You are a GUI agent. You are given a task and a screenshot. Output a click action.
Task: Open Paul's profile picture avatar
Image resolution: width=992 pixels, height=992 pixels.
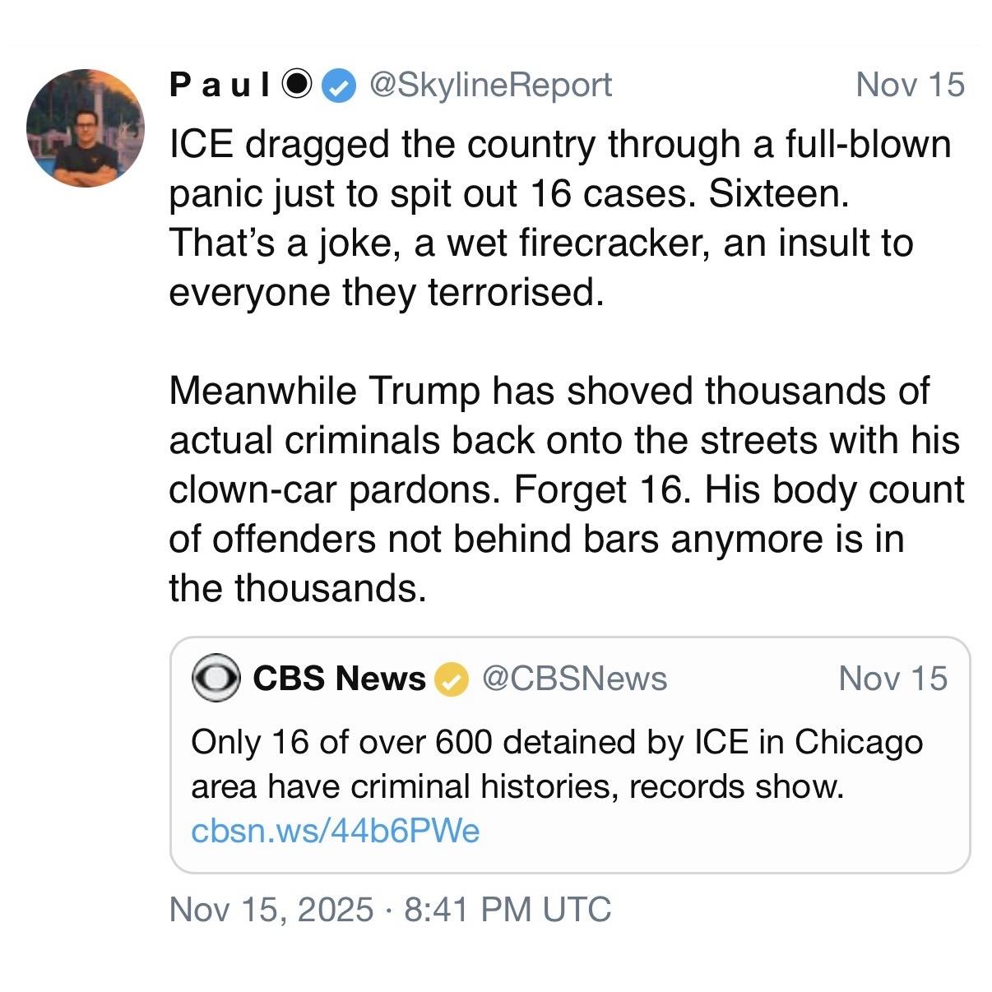(86, 127)
